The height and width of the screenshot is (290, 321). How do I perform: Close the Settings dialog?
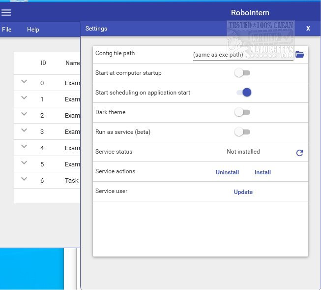(308, 29)
